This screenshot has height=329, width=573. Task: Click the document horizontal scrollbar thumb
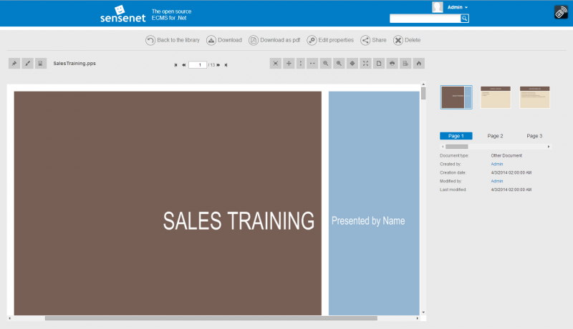[x=211, y=318]
